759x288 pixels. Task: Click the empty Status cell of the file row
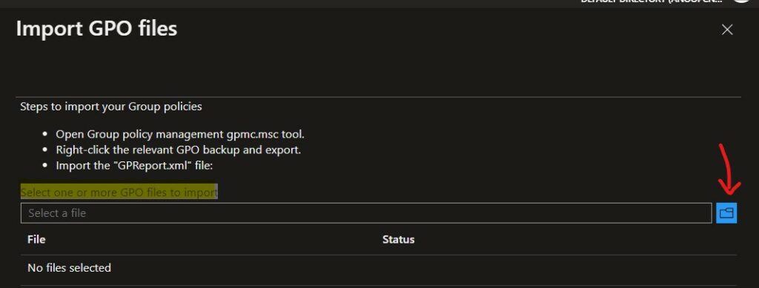[559, 268]
